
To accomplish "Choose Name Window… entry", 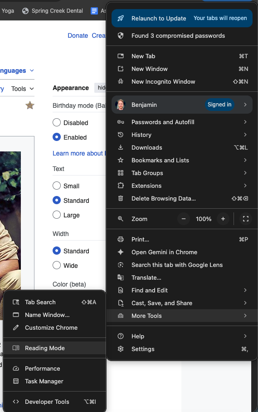I will pos(54,315).
